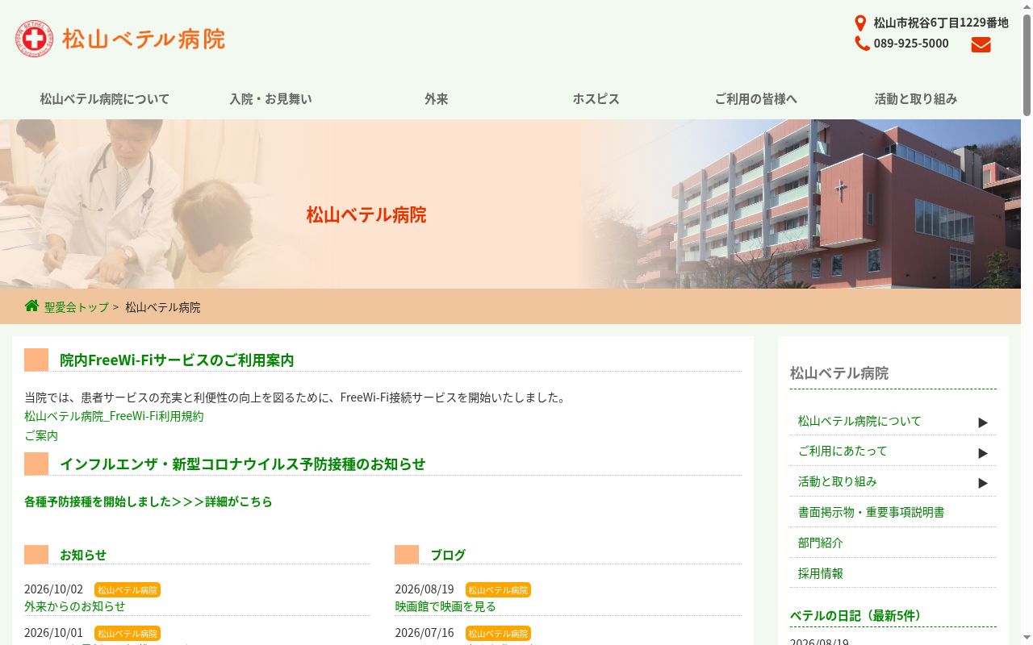Click the お知らせ section heading

83,555
